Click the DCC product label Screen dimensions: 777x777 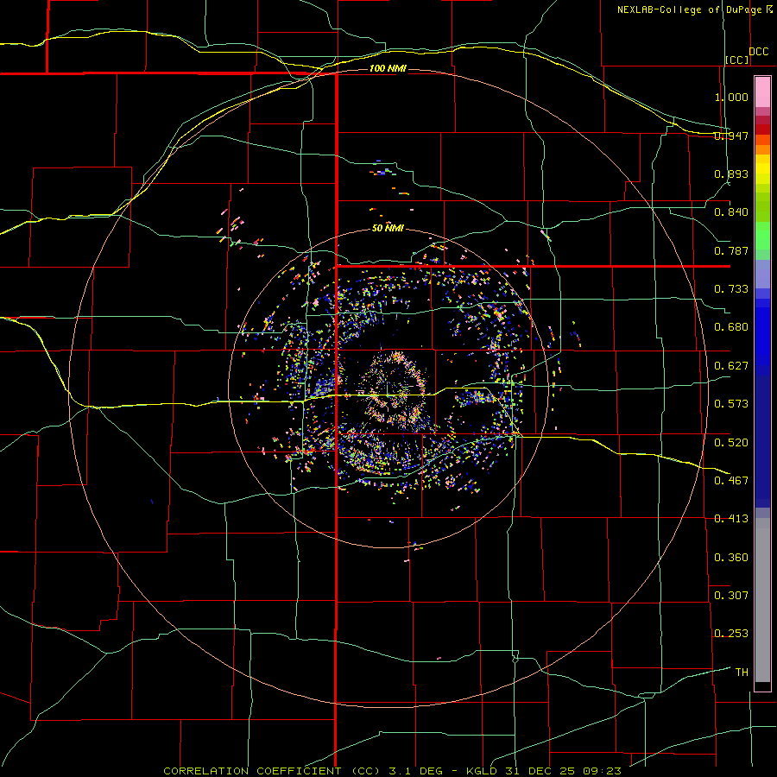[758, 52]
